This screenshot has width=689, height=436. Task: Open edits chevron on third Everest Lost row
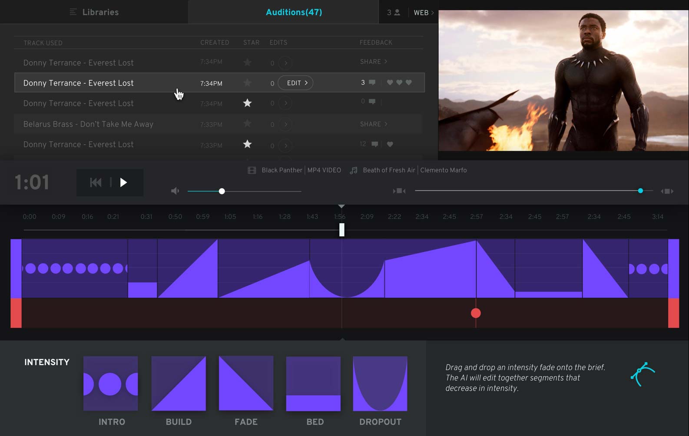coord(285,103)
